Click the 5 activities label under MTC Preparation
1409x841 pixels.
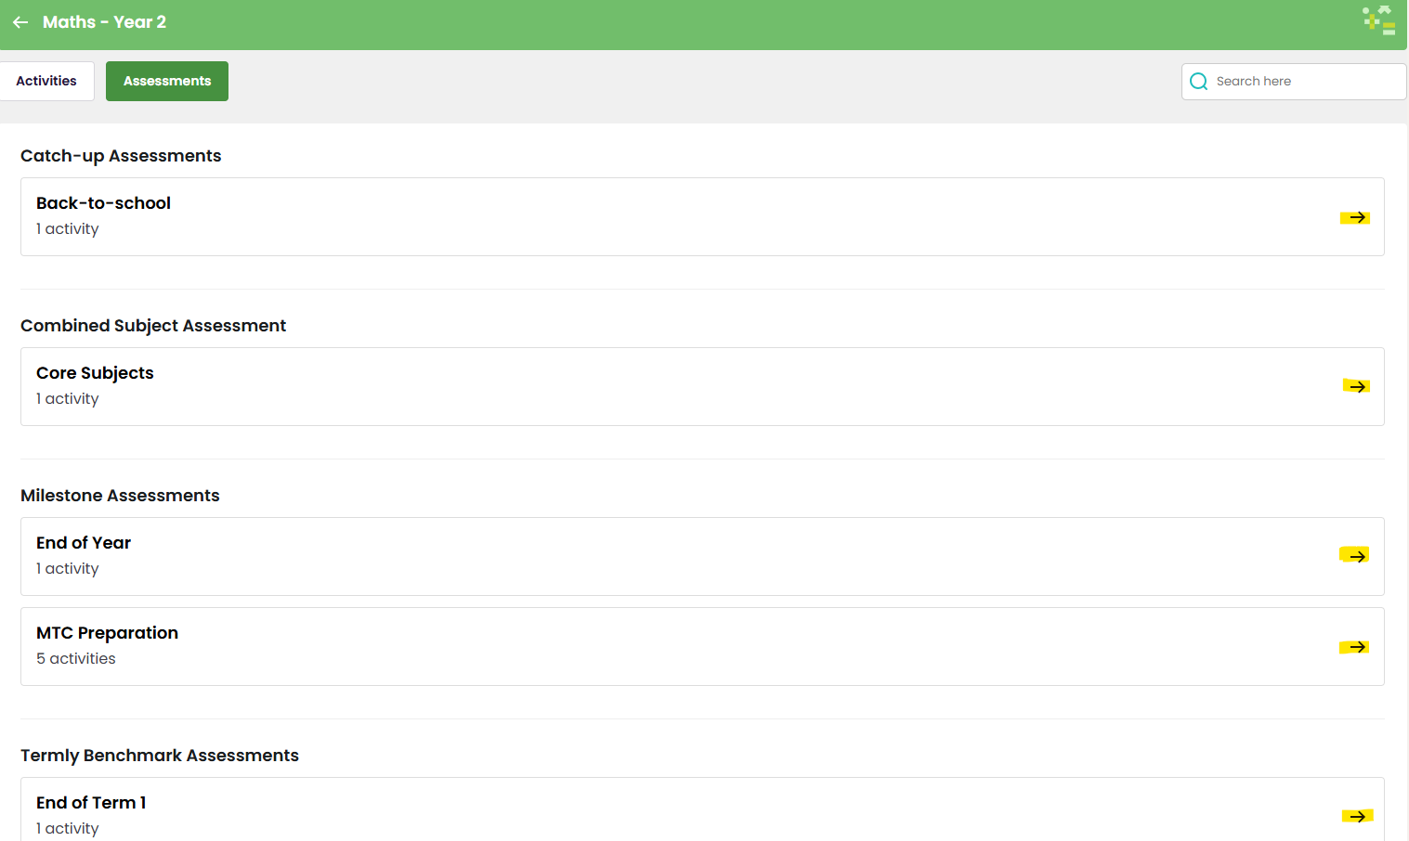pyautogui.click(x=76, y=659)
